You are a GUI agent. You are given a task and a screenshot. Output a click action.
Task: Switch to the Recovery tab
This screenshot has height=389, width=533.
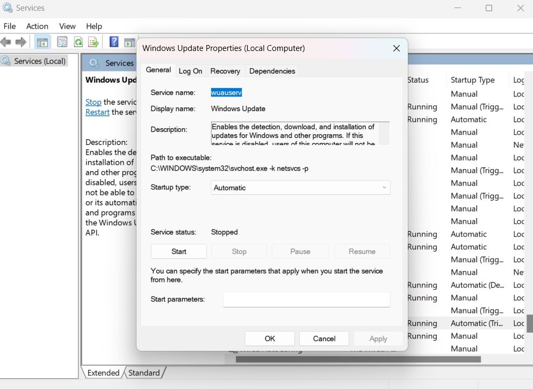click(x=225, y=71)
